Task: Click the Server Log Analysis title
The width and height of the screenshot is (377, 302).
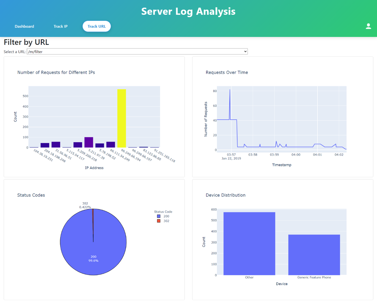Action: 188,11
